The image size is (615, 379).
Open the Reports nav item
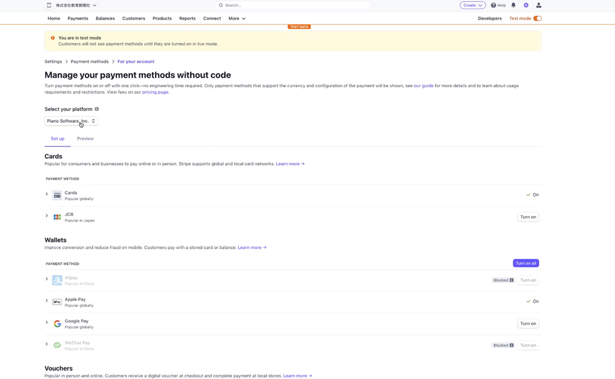tap(187, 18)
